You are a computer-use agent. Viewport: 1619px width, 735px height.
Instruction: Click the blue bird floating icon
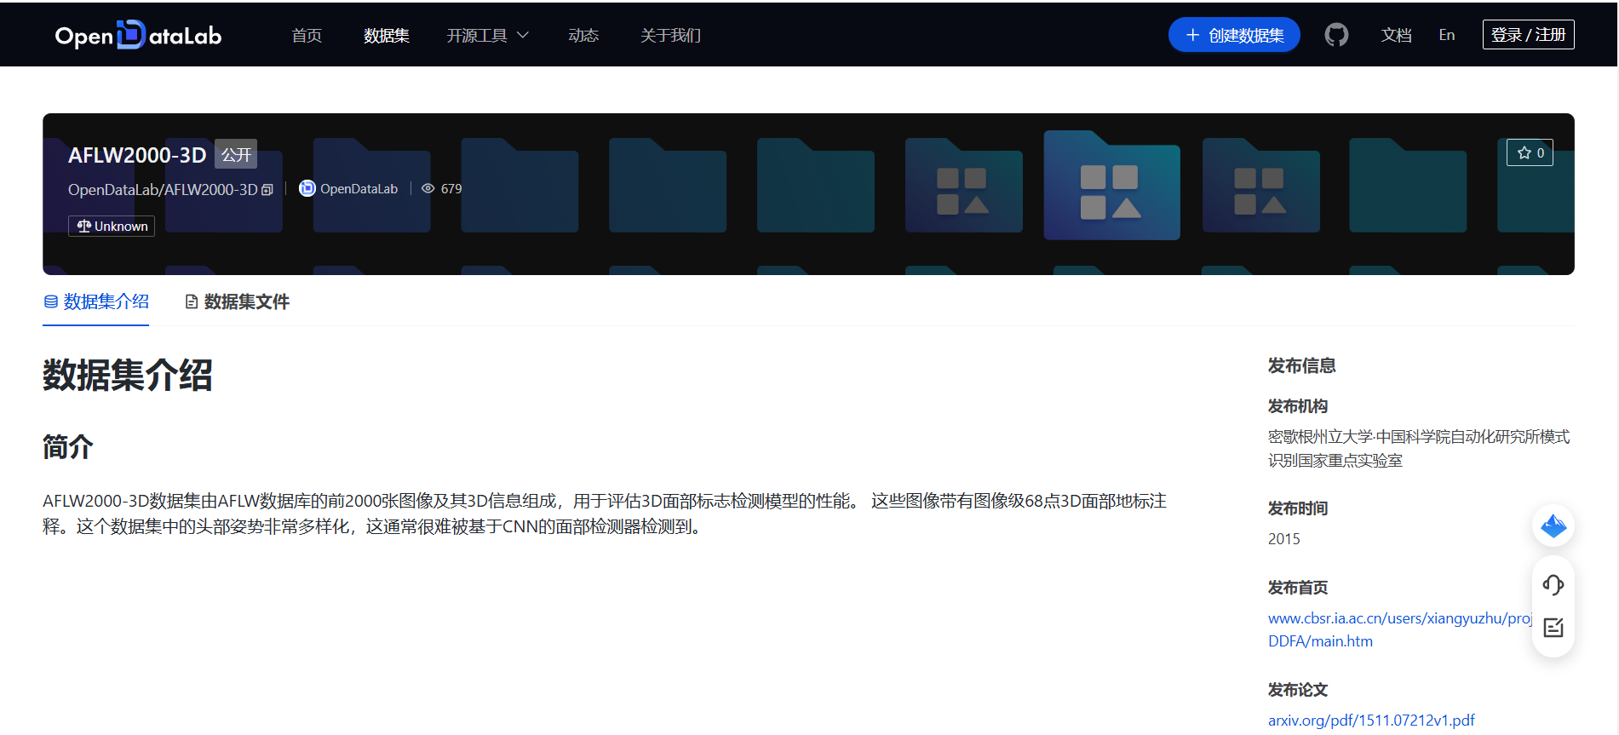pyautogui.click(x=1553, y=526)
